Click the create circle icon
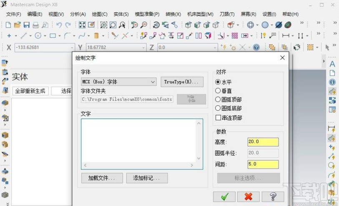The width and height of the screenshot is (339, 206). 38,36
